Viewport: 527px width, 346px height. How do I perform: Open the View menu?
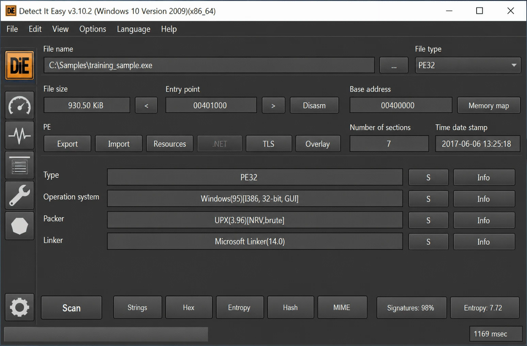click(x=60, y=29)
